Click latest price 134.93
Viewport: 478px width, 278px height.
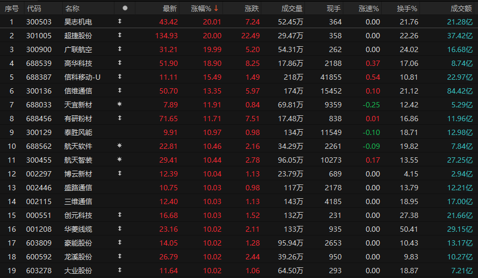(x=167, y=36)
